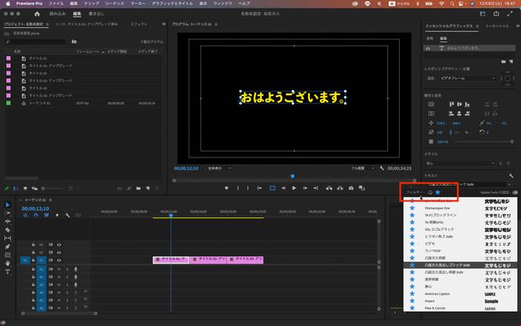521x326 pixels.
Task: Play the sequence in Program monitor
Action: coord(294,188)
